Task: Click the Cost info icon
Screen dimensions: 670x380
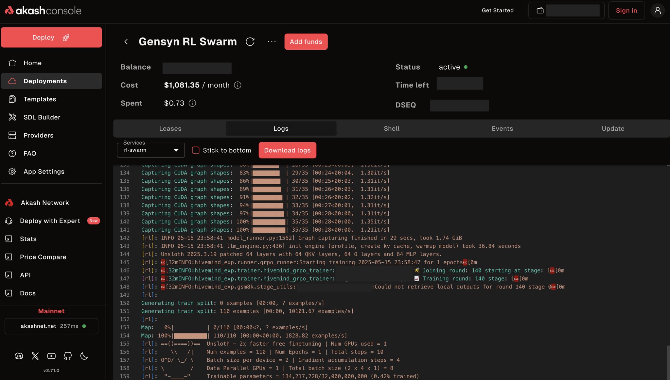Action: click(238, 85)
